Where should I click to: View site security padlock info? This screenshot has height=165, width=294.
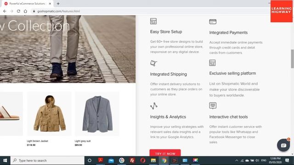[x=34, y=11]
